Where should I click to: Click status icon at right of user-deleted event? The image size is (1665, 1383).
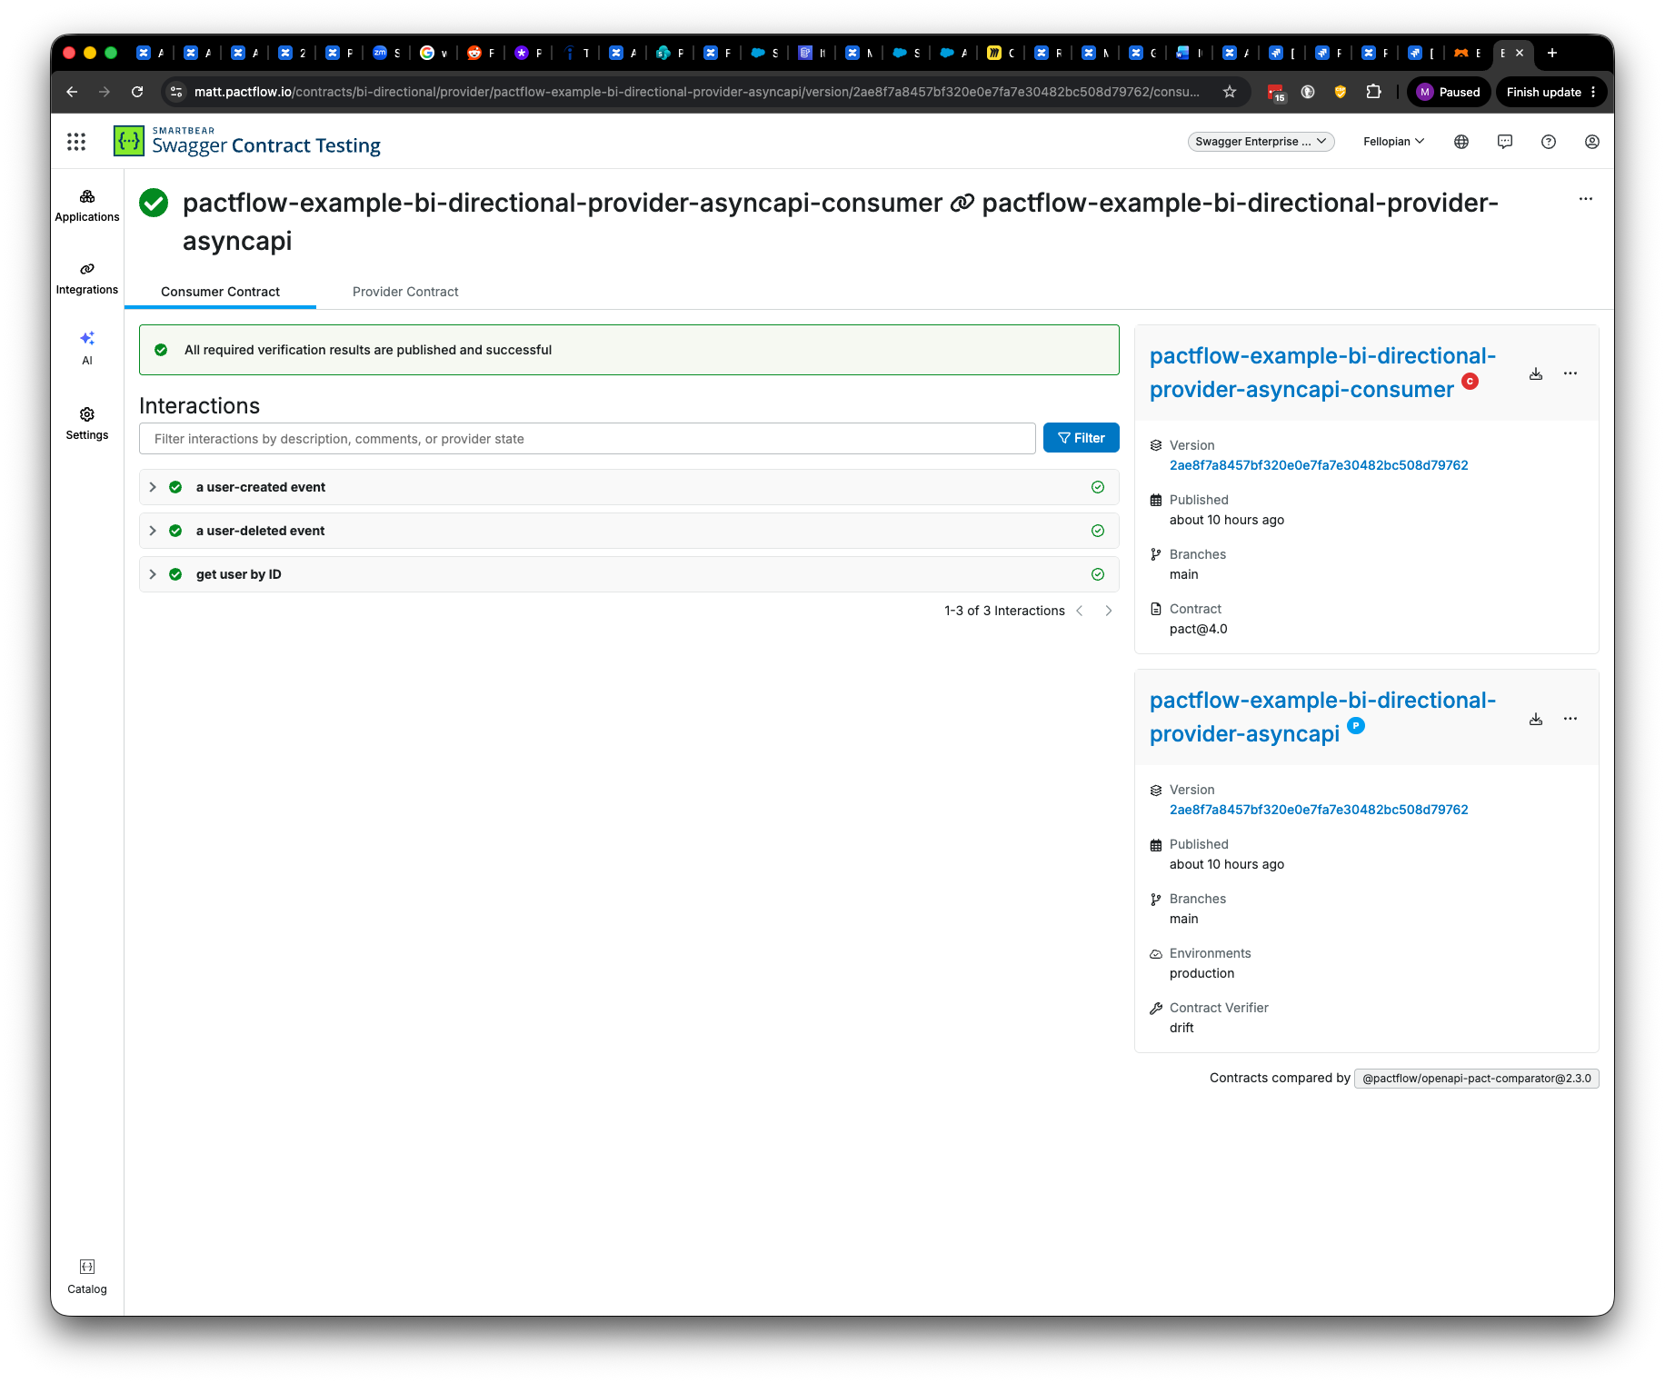point(1098,531)
